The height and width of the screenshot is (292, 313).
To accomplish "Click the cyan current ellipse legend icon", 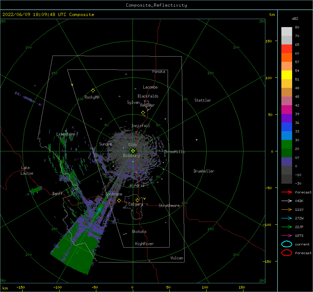I will point(287,244).
